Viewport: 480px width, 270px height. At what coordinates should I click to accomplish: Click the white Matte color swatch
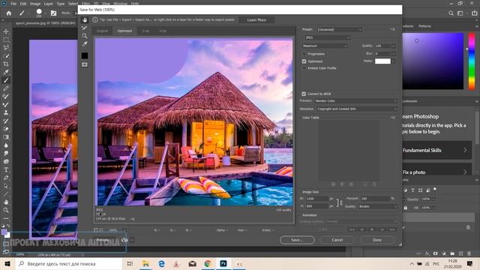[382, 61]
